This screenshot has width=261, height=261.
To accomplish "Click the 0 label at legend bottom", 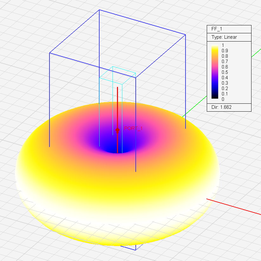I will pyautogui.click(x=223, y=99).
